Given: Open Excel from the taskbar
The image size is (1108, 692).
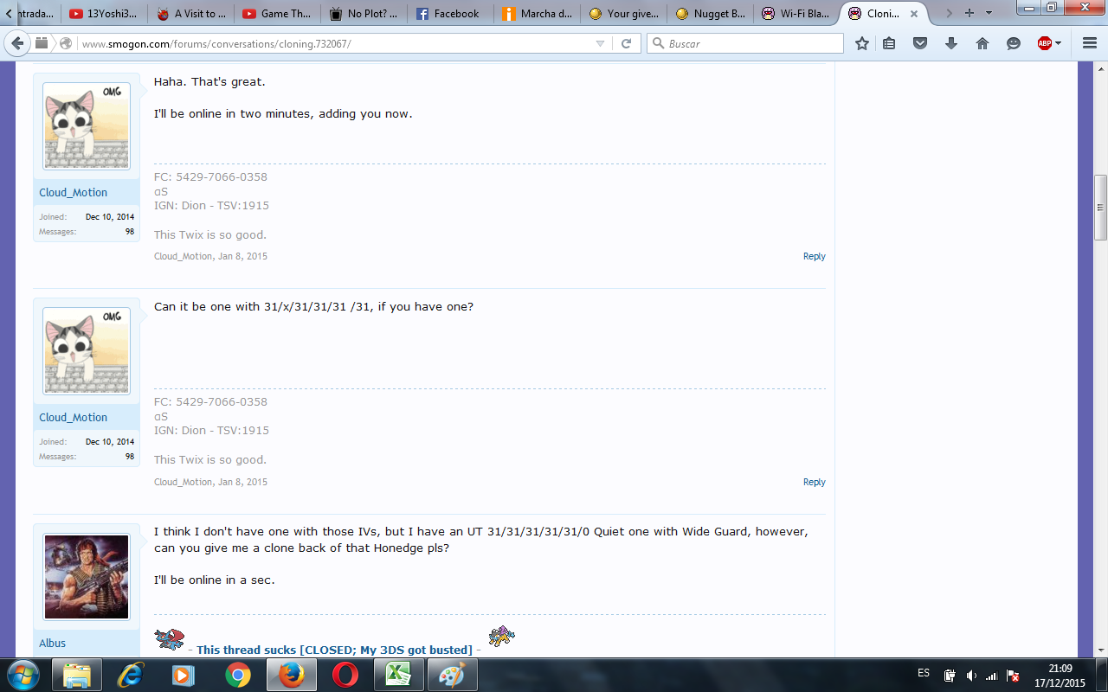Looking at the screenshot, I should [399, 674].
